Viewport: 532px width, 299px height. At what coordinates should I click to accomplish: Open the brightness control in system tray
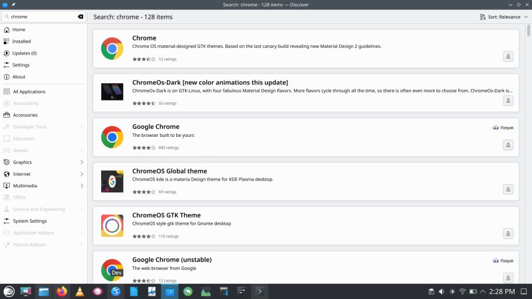pos(452,292)
